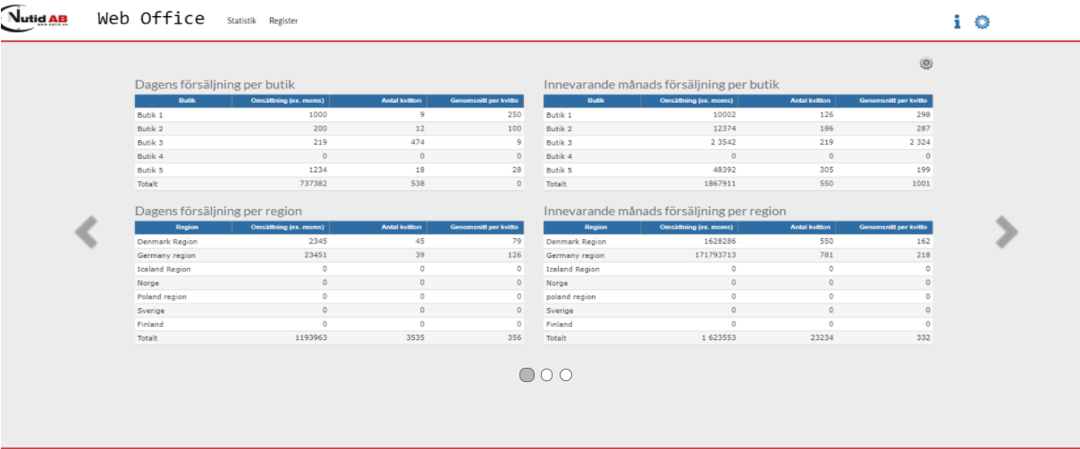This screenshot has height=449, width=1080.
Task: Go to previous slide with left arrow
Action: coord(86,232)
